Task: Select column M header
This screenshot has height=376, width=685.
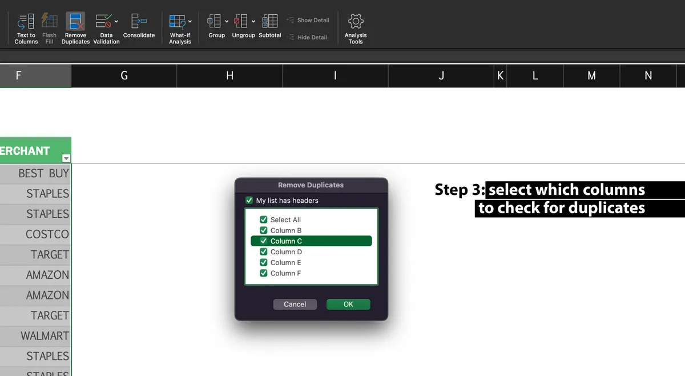Action: pos(591,75)
